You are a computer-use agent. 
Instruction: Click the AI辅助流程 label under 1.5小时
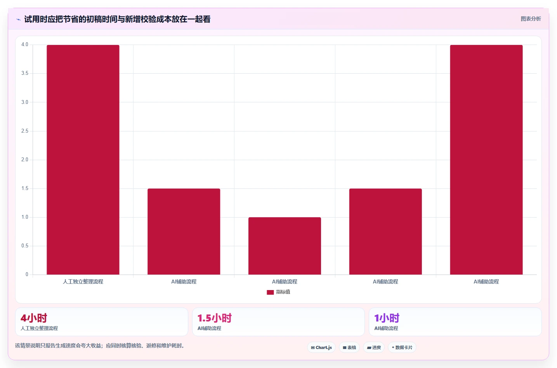coord(209,328)
